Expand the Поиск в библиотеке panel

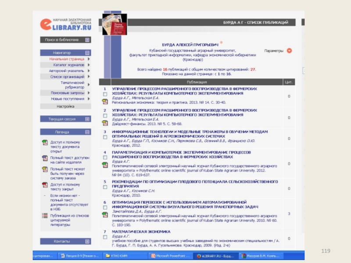(87, 39)
